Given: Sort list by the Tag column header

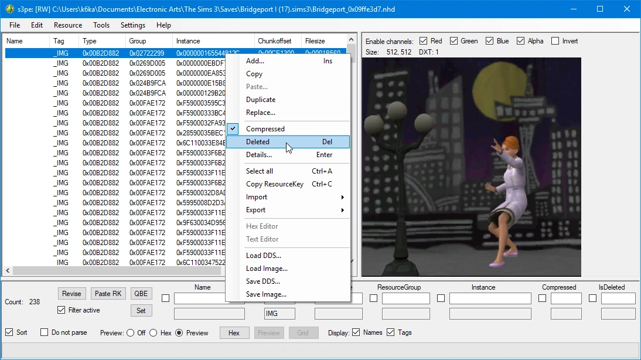Looking at the screenshot, I should [64, 41].
